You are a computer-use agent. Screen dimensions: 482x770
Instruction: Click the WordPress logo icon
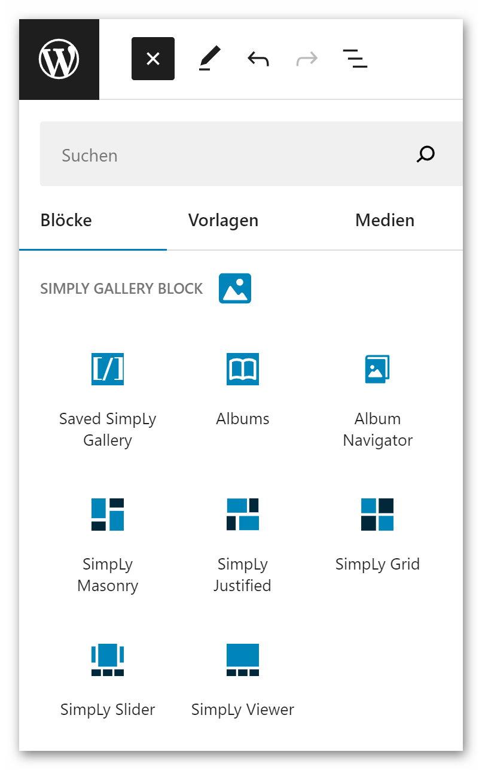(59, 59)
